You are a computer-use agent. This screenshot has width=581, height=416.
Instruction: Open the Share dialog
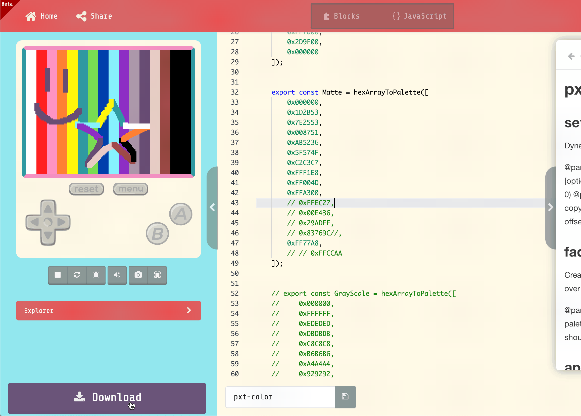(94, 16)
